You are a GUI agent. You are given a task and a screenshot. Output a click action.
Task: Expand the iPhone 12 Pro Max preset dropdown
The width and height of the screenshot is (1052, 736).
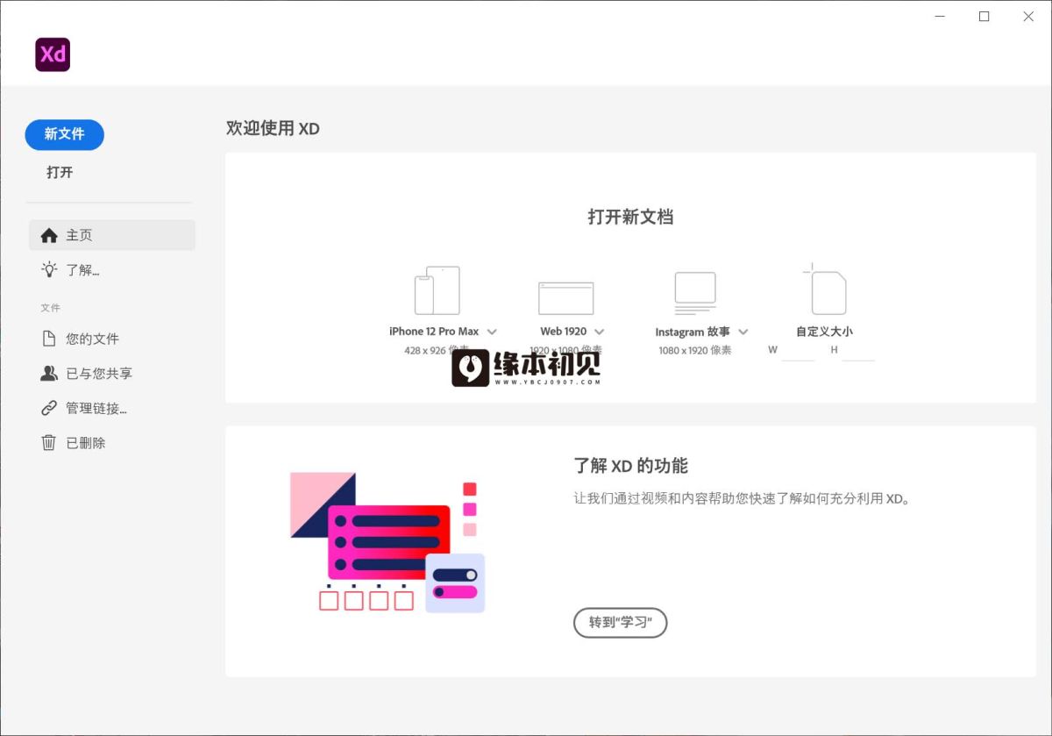(x=492, y=332)
